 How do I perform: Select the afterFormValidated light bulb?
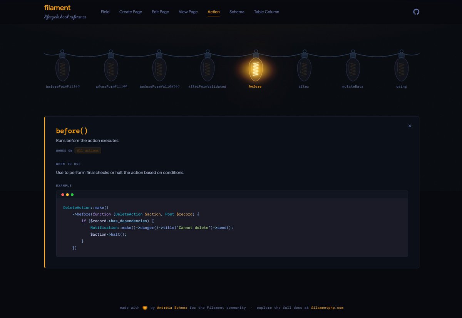208,66
